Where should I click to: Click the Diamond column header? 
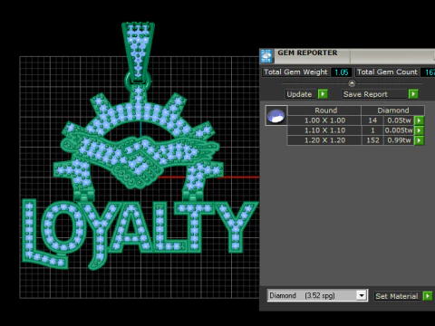[x=392, y=110]
